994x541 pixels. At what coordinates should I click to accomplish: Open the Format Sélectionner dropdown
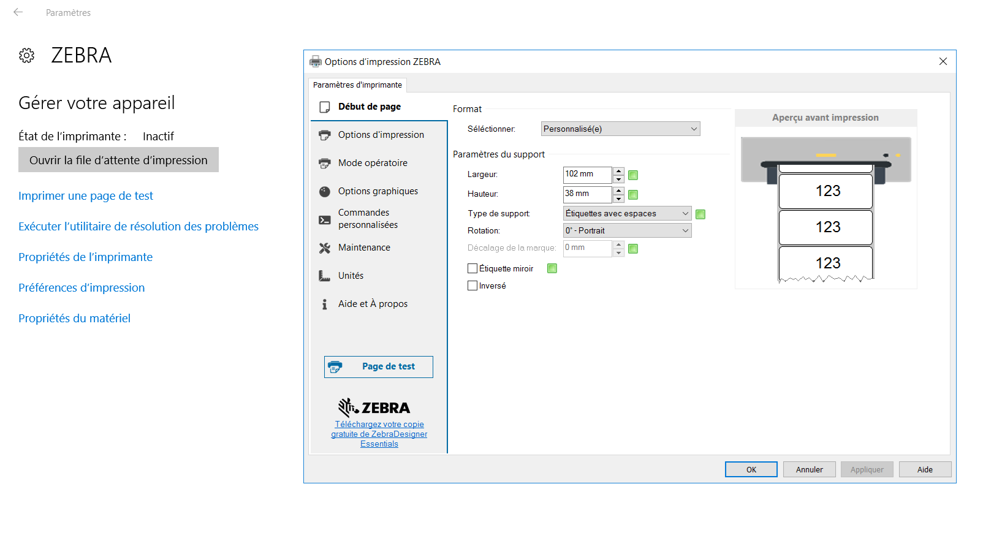620,129
